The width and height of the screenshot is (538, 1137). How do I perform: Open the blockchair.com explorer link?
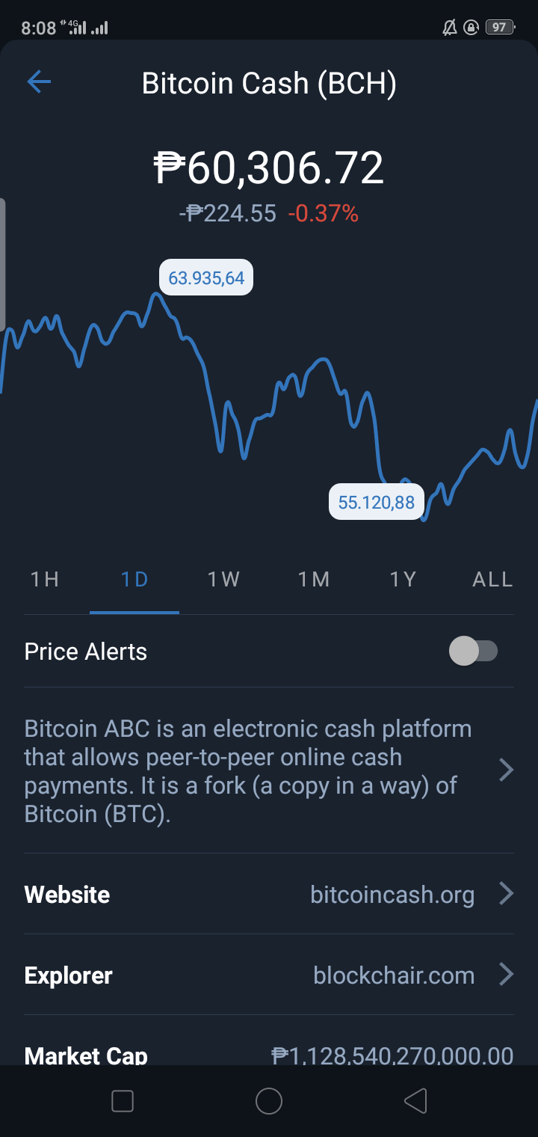(394, 975)
